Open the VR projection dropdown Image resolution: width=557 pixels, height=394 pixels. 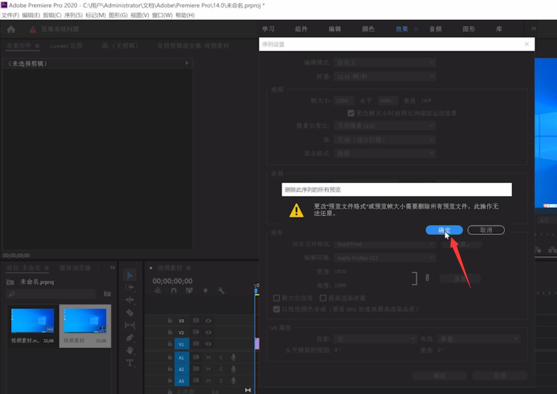(x=375, y=339)
